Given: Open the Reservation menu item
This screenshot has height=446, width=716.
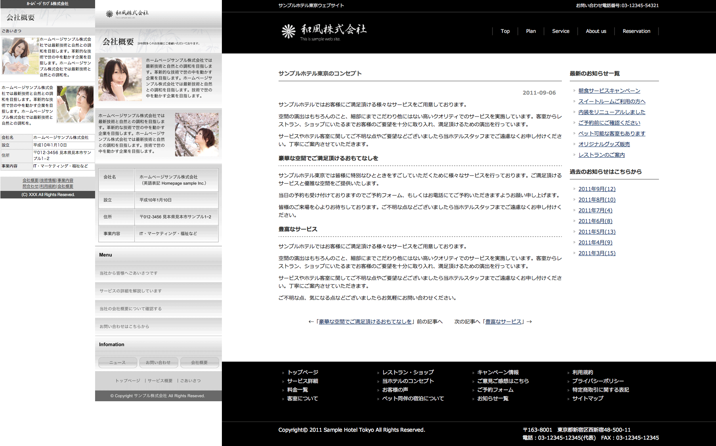Looking at the screenshot, I should [x=636, y=31].
